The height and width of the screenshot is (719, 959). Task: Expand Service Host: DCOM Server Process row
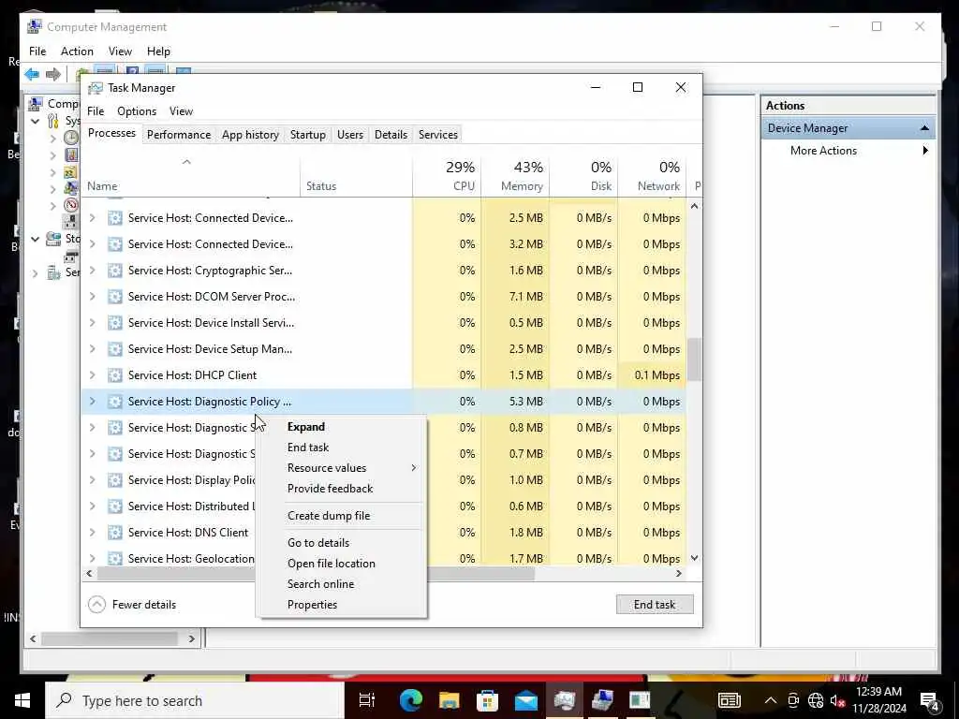pos(93,297)
